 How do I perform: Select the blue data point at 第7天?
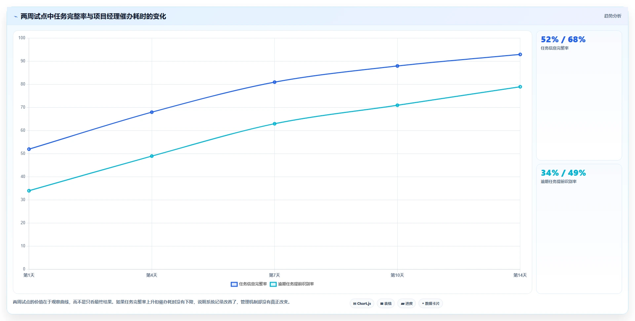point(275,82)
